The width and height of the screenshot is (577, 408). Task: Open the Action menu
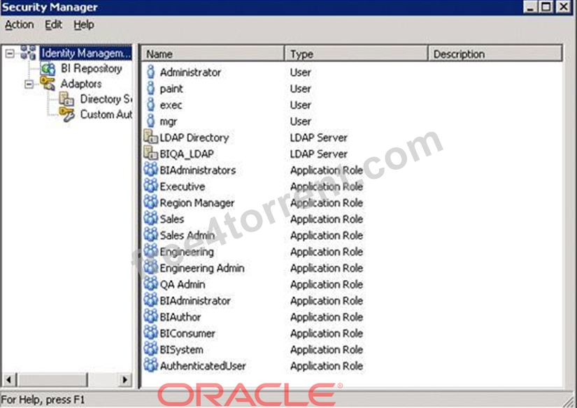click(x=19, y=24)
